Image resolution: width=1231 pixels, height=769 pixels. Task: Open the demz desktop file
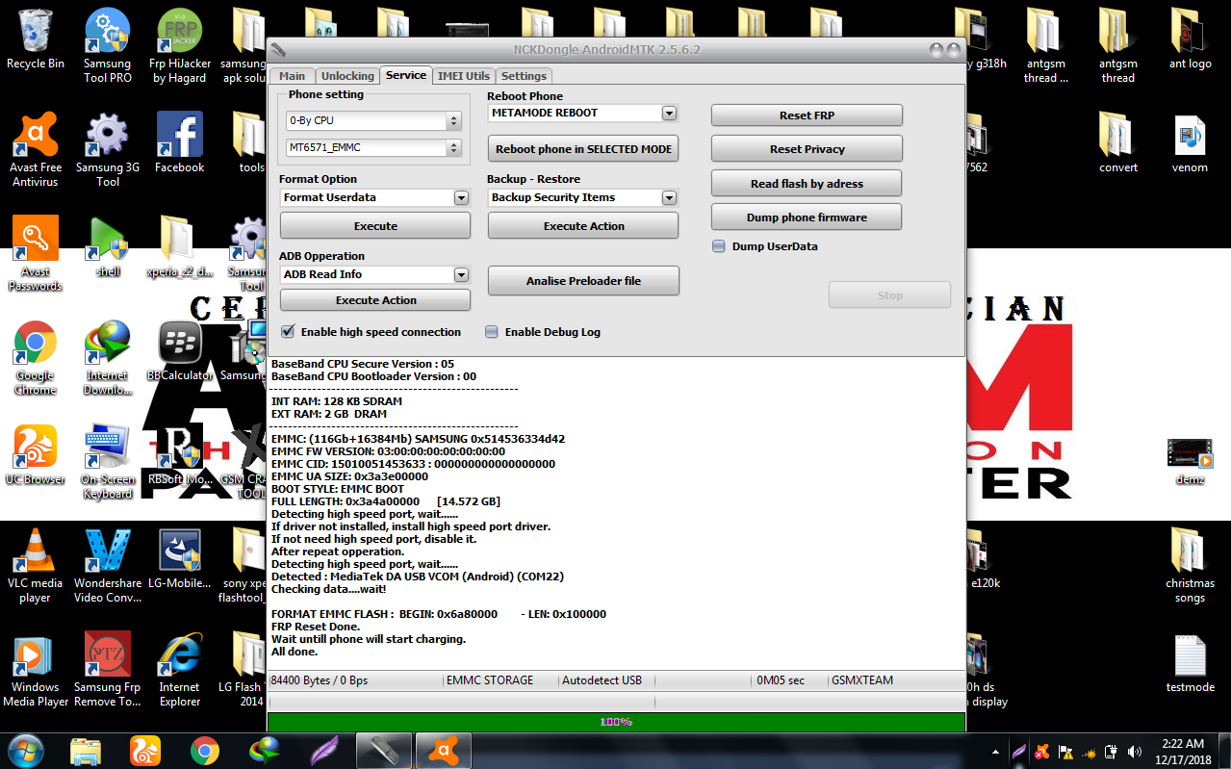coord(1190,460)
